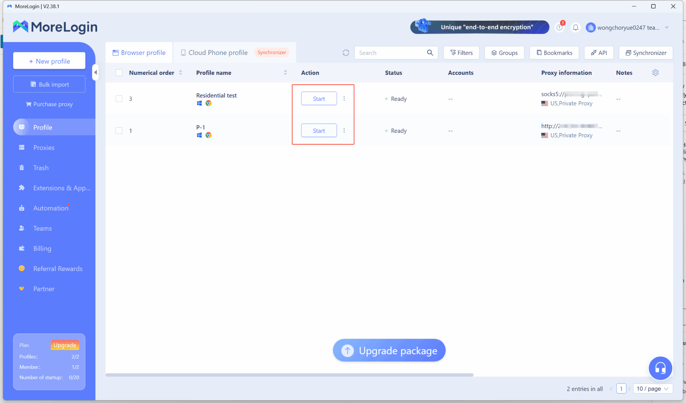Start the Residential test profile

pyautogui.click(x=319, y=98)
